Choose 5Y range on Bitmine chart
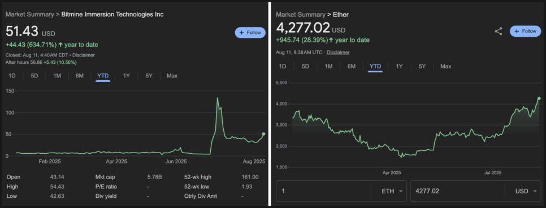This screenshot has height=208, width=546. click(x=149, y=76)
